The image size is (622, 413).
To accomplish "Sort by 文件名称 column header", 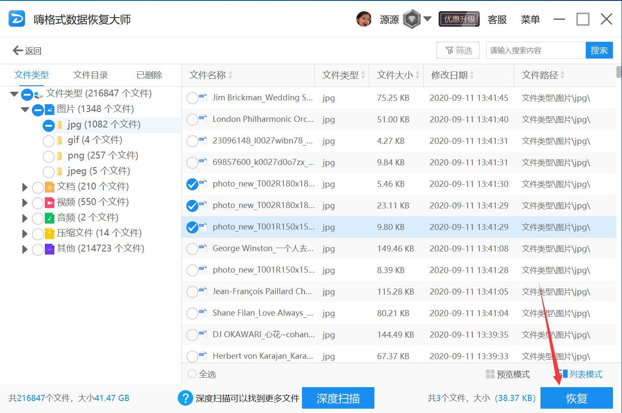I will (248, 75).
